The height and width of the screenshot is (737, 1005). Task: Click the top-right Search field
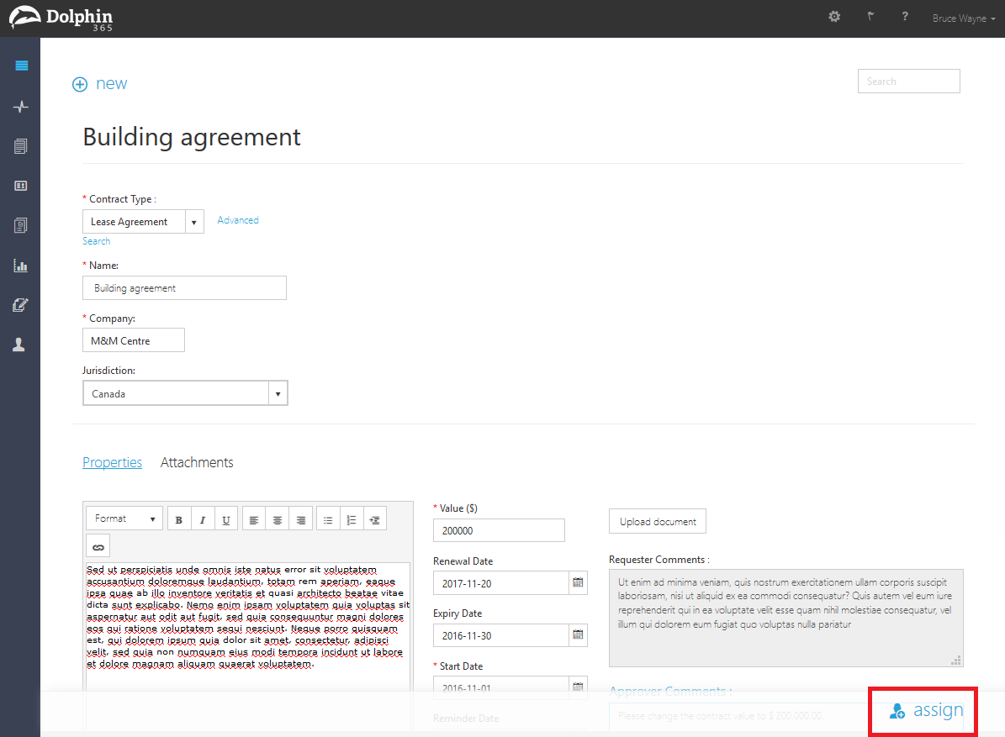(x=909, y=82)
